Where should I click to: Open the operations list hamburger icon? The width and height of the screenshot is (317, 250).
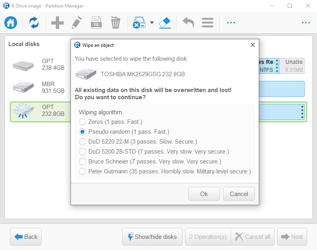207,23
